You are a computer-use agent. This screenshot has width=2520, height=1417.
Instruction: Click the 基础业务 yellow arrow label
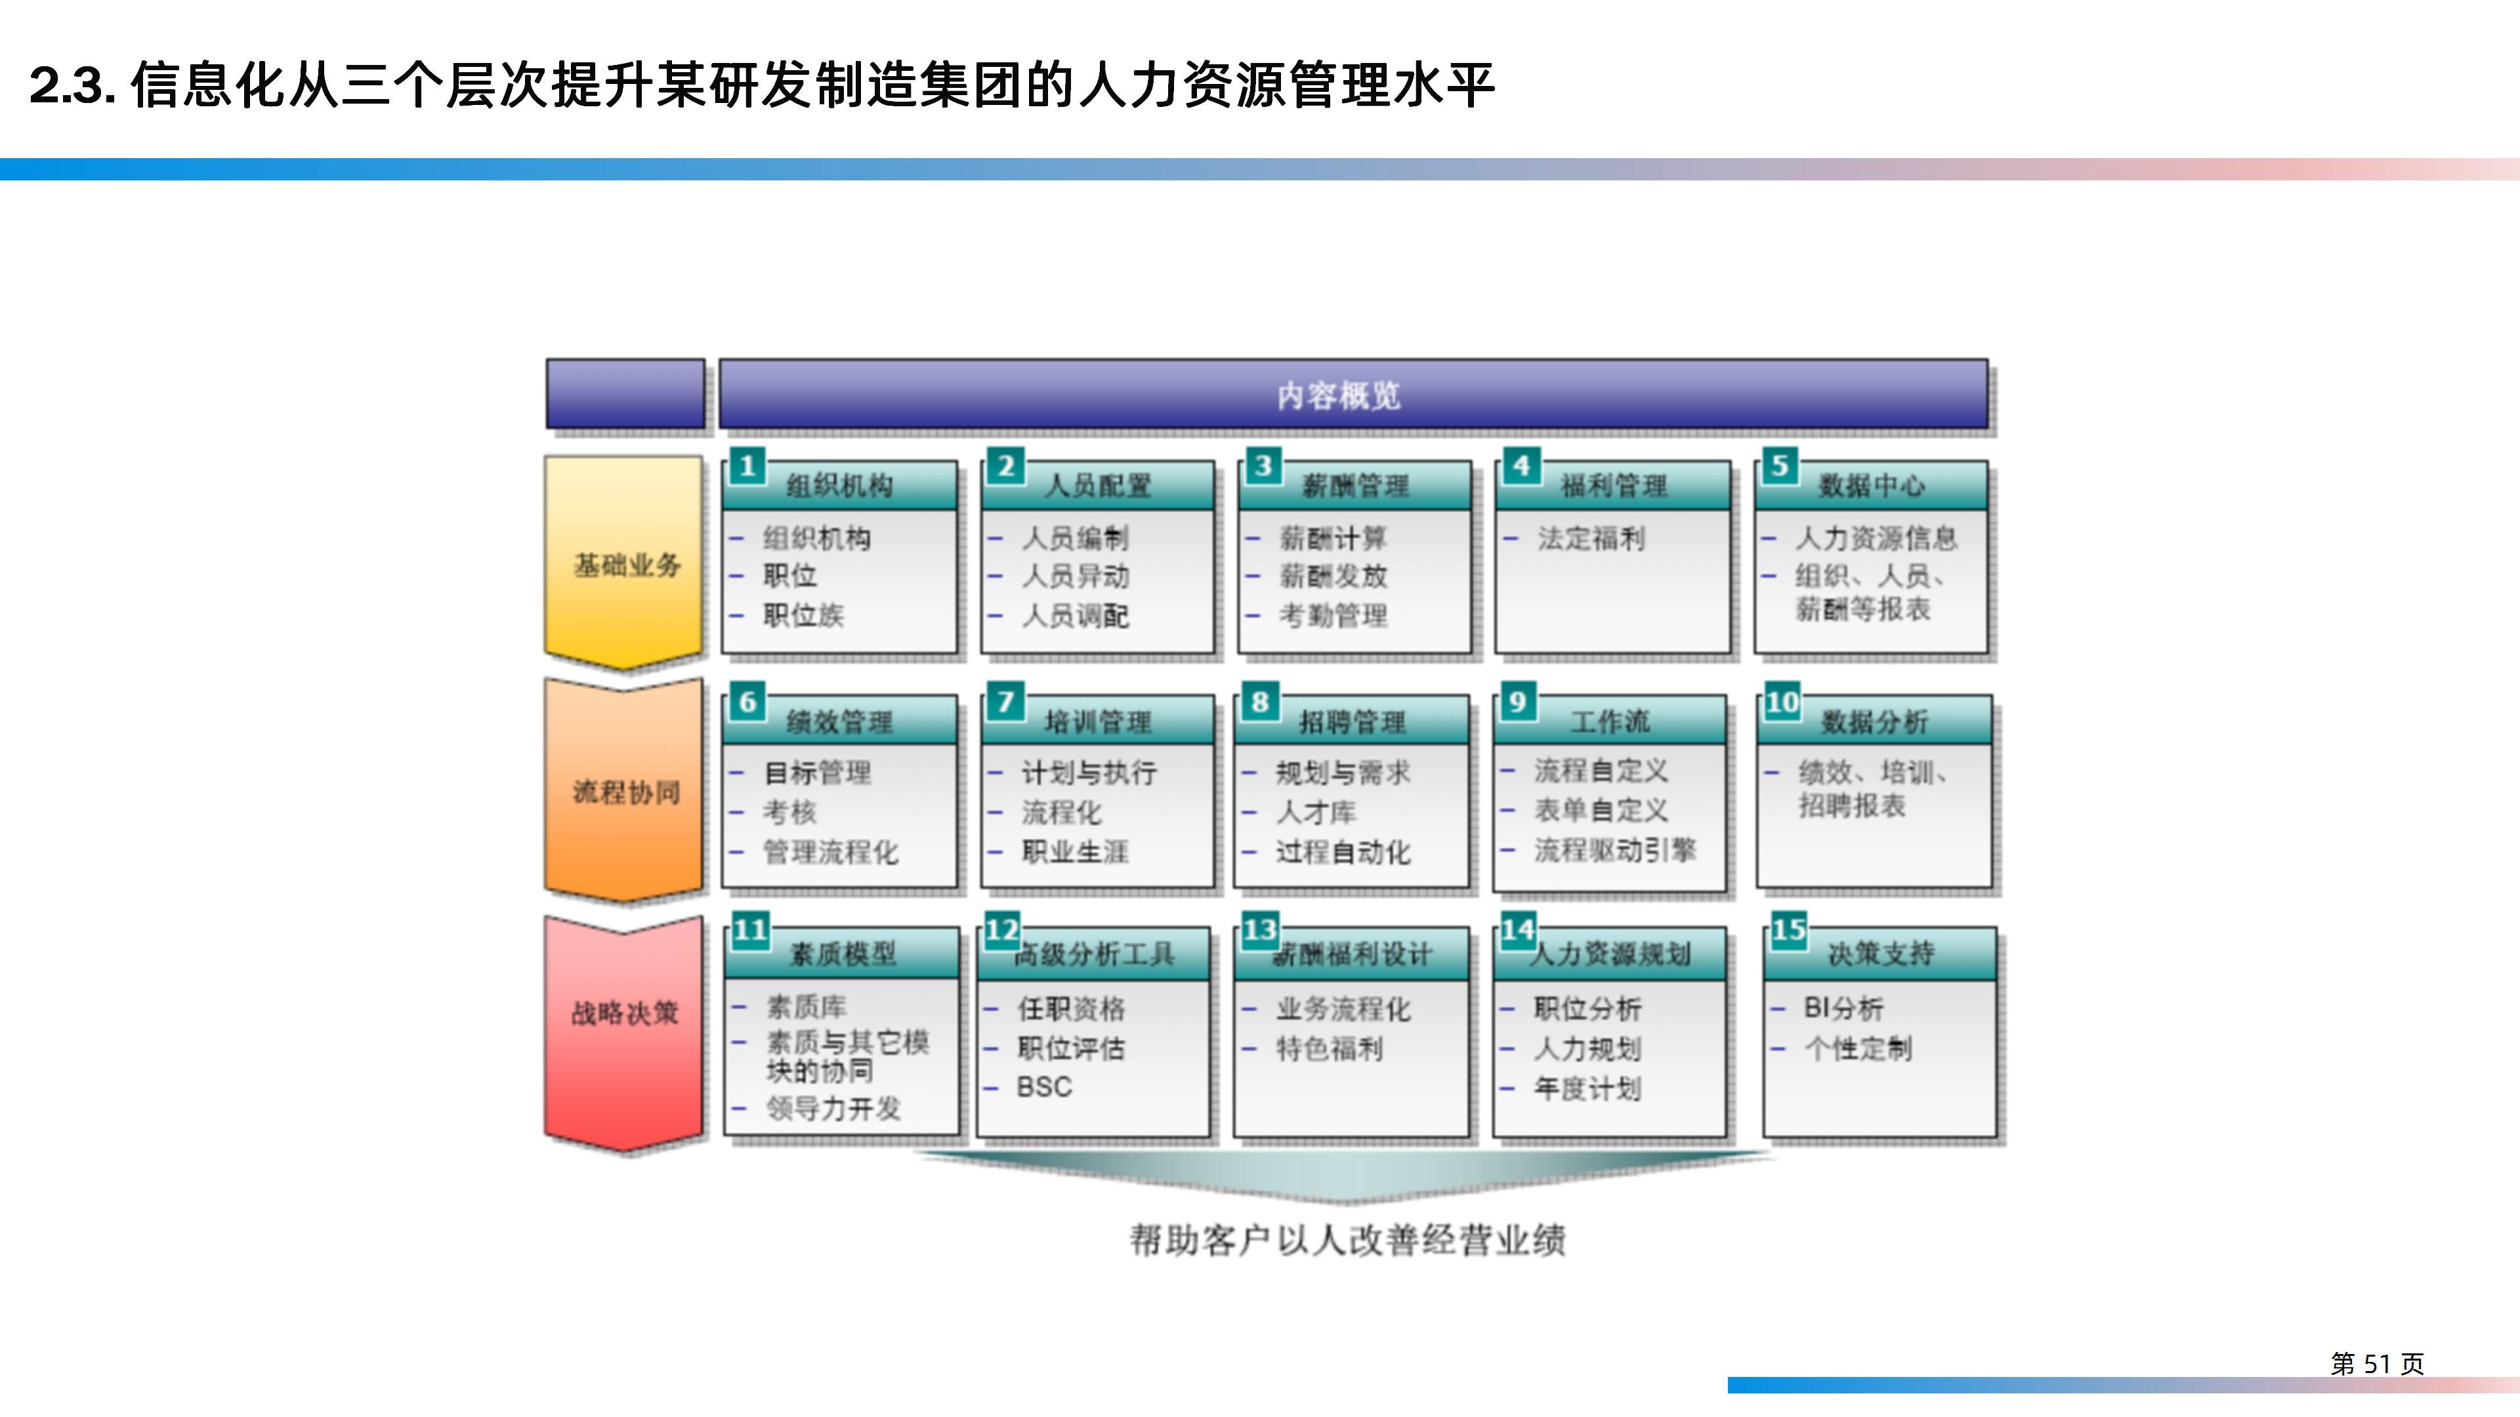625,564
